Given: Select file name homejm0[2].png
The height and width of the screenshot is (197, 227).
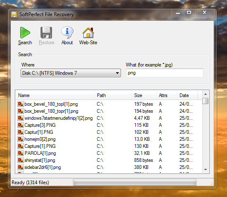Looking at the screenshot, I should (40, 139).
